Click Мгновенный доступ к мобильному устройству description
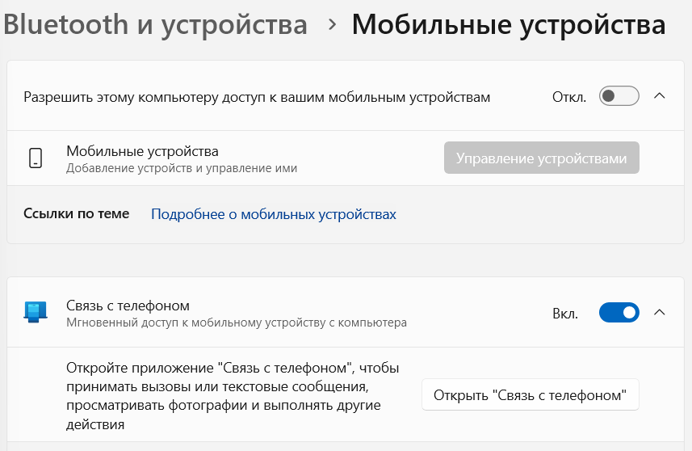Viewport: 692px width, 451px height. click(x=237, y=322)
